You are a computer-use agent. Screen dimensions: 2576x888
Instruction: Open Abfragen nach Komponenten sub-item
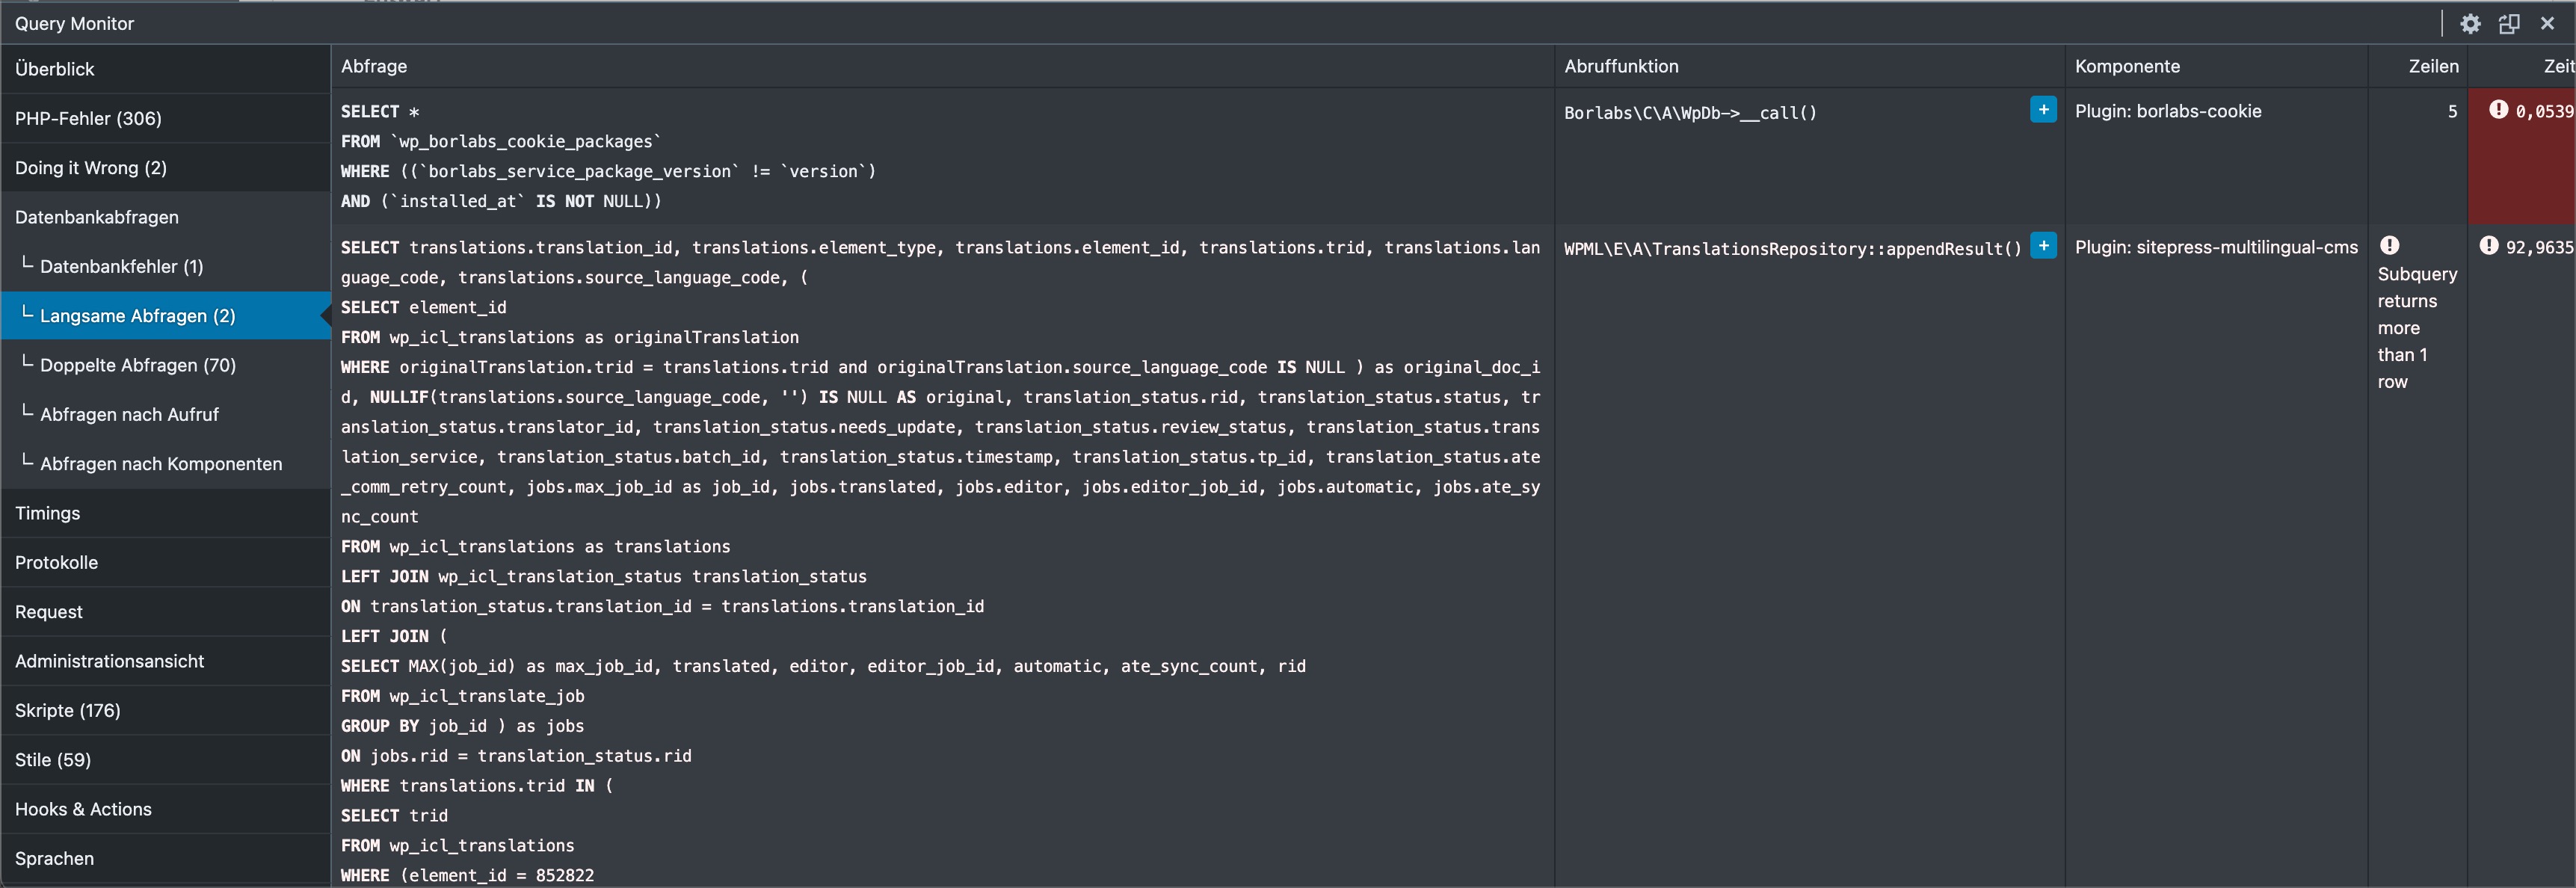[x=161, y=464]
